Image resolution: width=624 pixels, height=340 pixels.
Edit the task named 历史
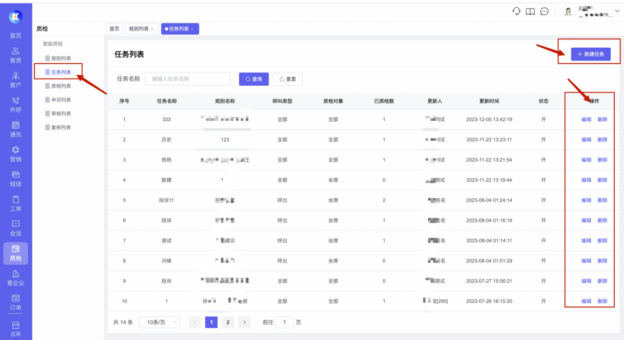[x=586, y=140]
